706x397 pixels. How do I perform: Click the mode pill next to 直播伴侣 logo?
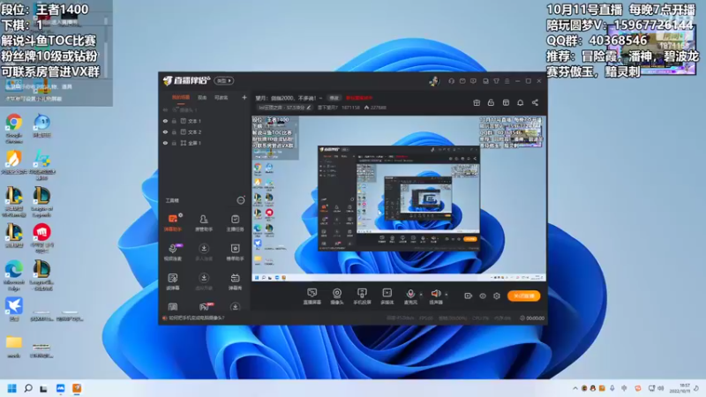pos(224,80)
